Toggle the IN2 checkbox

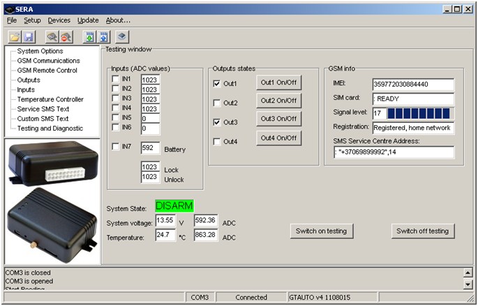pyautogui.click(x=115, y=89)
